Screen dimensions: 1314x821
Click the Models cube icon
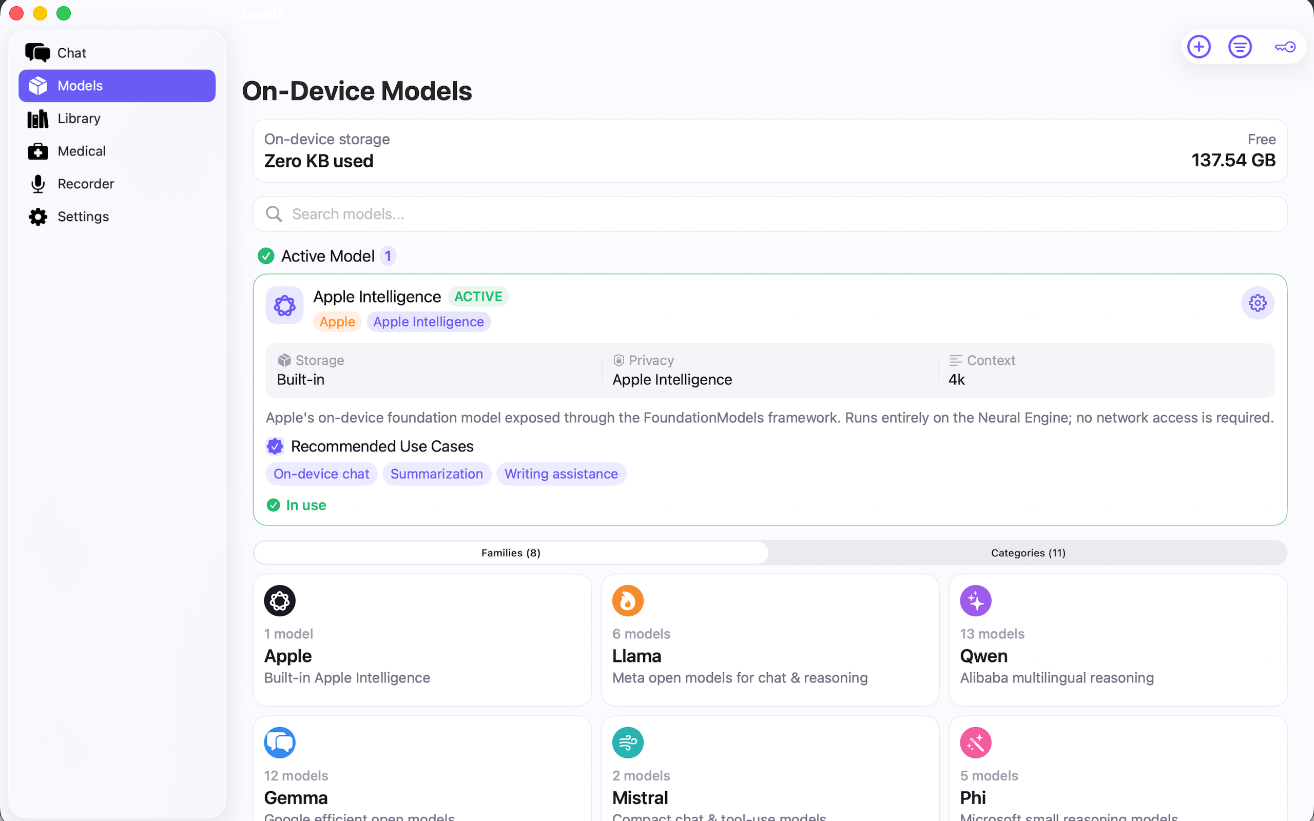coord(38,86)
